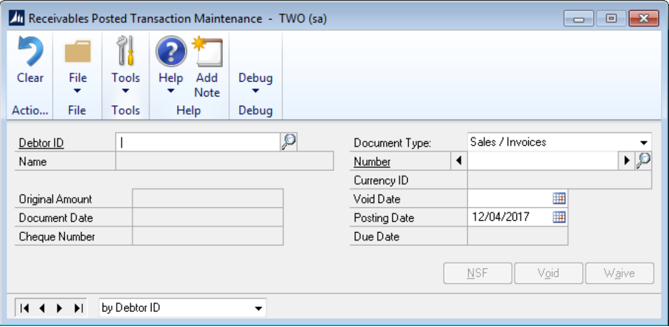Screen dimensions: 669x327
Task: Go to the last record
Action: [x=78, y=309]
